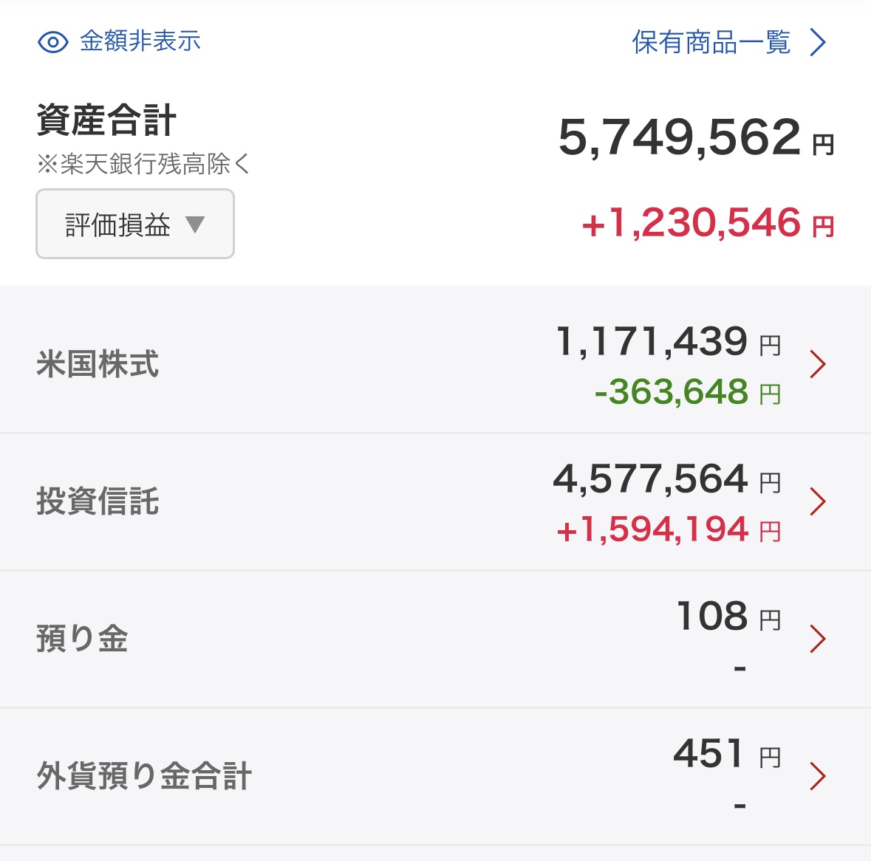Toggle the eye icon to hide amounts

click(x=52, y=42)
